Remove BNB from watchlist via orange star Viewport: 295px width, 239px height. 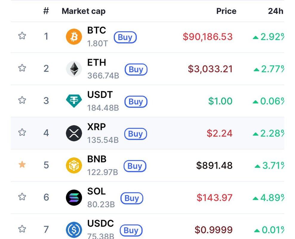click(22, 165)
